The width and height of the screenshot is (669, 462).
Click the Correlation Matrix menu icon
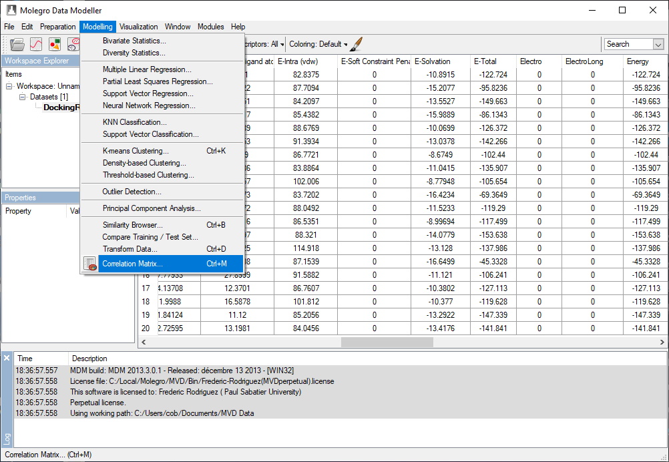pyautogui.click(x=89, y=264)
